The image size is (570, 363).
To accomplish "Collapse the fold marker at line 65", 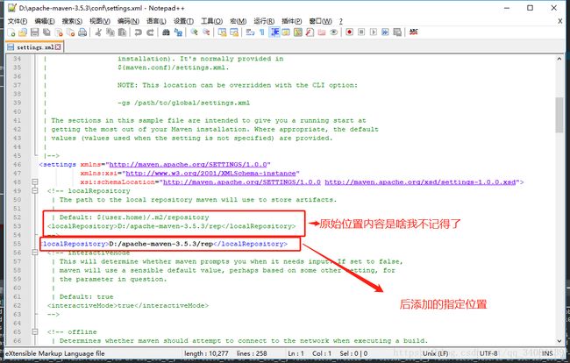I will click(35, 331).
